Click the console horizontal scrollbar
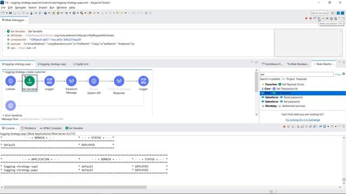Viewport: 346px width, 194px height. point(75,187)
